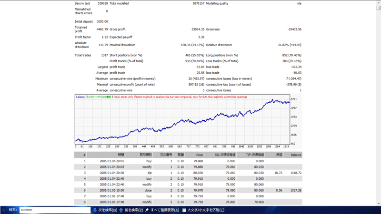Click the scrollbar up arrow
381x214 pixels.
pos(379,3)
